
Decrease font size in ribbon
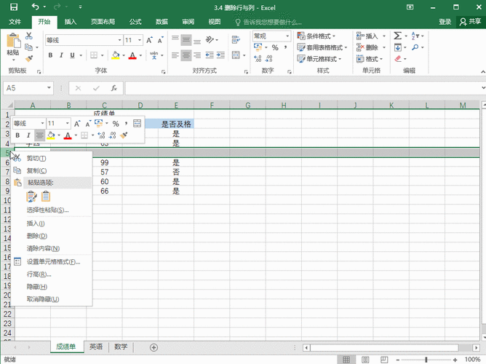click(160, 40)
